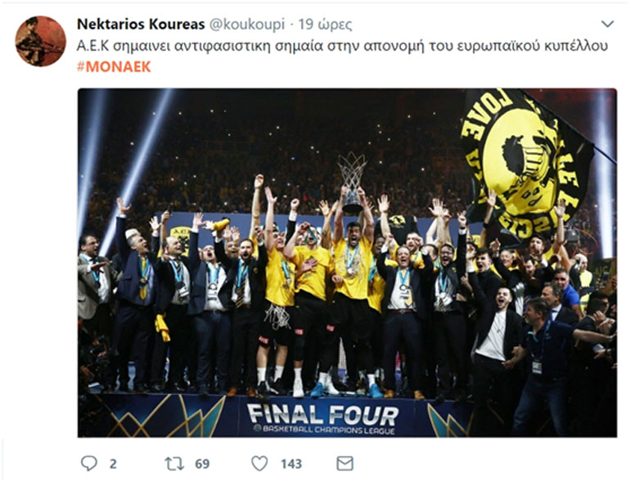Click the Greek tweet text about Α.Ε.Κ
This screenshot has width=630, height=482.
342,46
